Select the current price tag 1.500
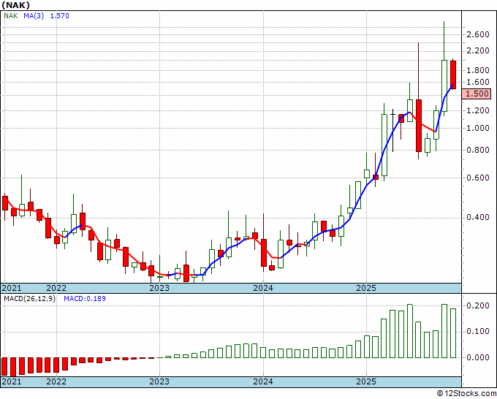The width and height of the screenshot is (497, 399). (476, 94)
